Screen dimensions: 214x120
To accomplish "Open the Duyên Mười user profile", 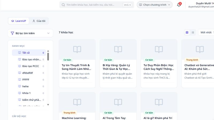I will (x=201, y=5).
